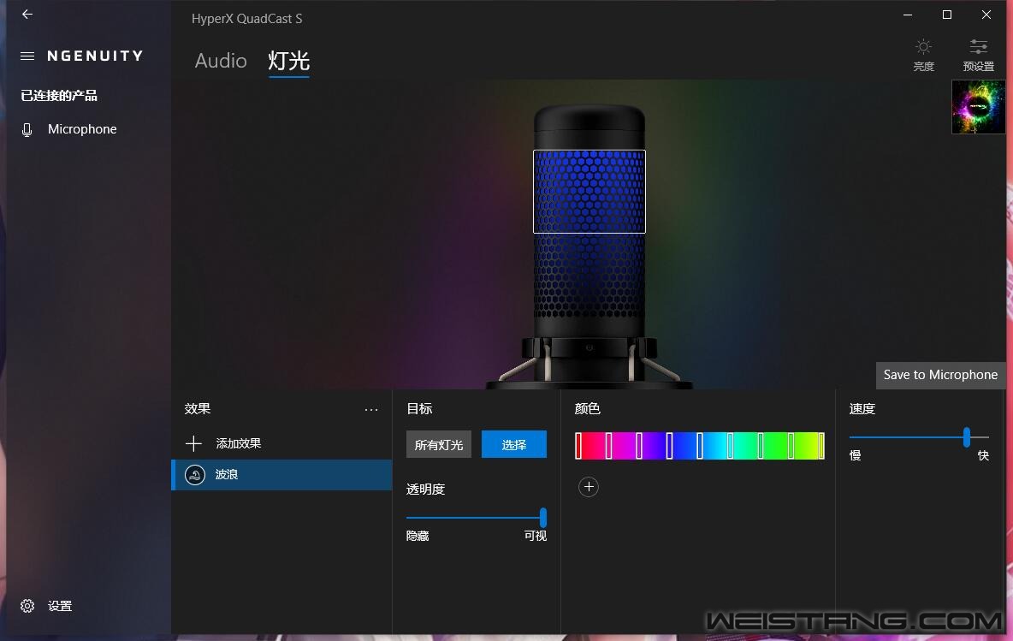Open the 效果 more options ellipsis

pos(370,410)
